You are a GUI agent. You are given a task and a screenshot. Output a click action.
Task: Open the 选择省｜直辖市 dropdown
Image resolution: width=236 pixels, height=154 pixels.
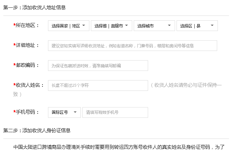[111, 26]
